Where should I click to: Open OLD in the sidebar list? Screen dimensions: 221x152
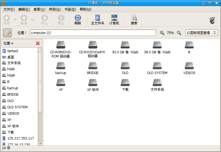[20, 101]
